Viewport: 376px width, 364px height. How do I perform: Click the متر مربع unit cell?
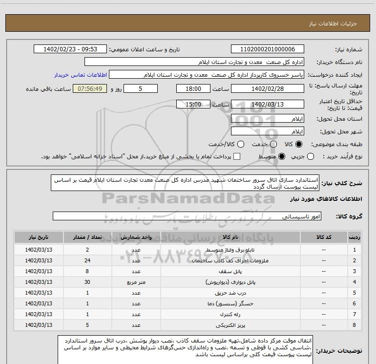coord(136,282)
